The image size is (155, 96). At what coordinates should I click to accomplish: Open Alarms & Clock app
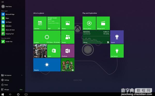coord(8,30)
